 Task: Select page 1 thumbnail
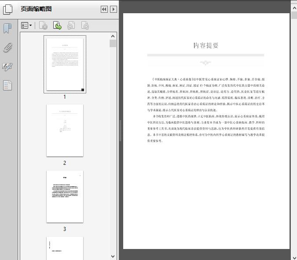point(65,64)
